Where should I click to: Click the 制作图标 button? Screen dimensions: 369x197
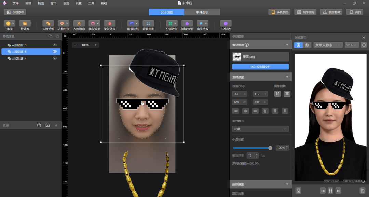click(x=305, y=12)
